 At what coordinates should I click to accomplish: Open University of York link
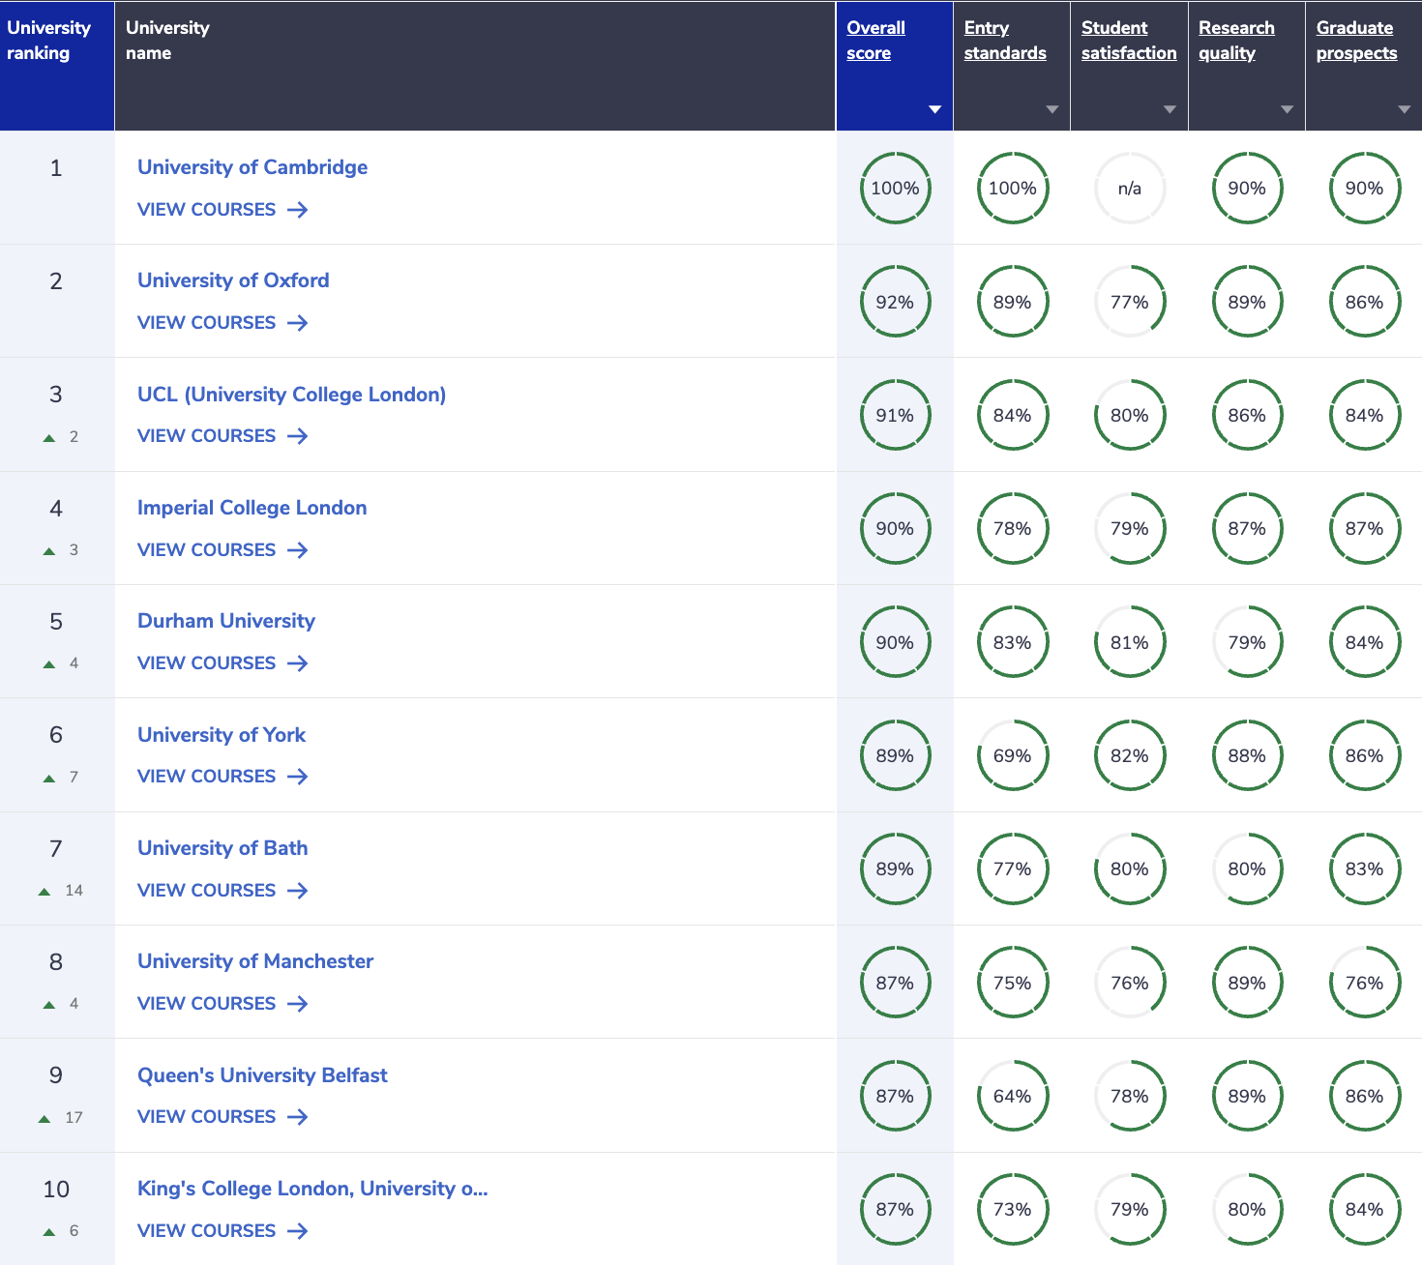[x=222, y=735]
